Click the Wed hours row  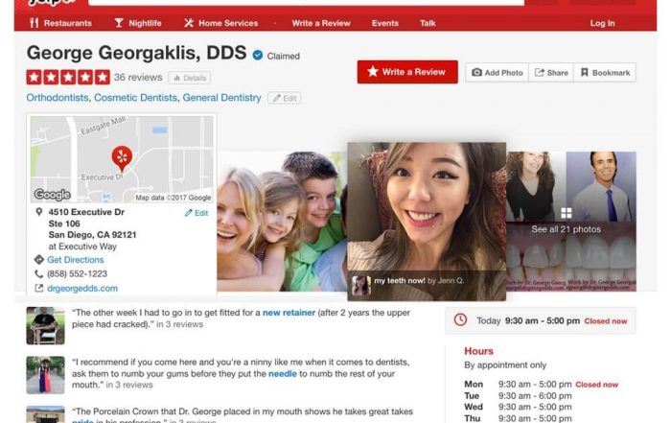(x=518, y=407)
